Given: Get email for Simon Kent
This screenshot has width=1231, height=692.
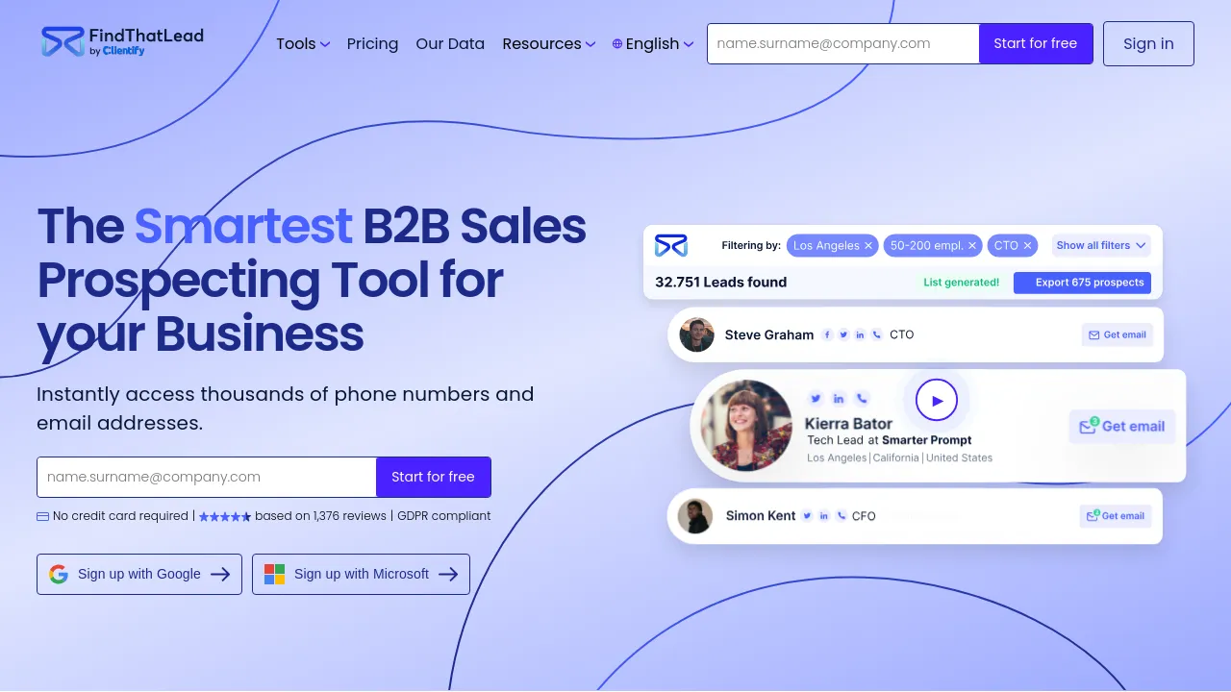Looking at the screenshot, I should [x=1115, y=516].
